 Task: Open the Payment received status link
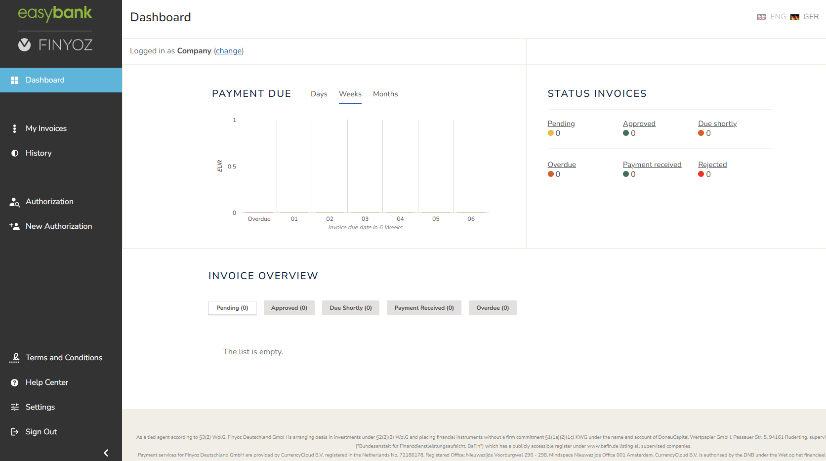[x=652, y=165]
